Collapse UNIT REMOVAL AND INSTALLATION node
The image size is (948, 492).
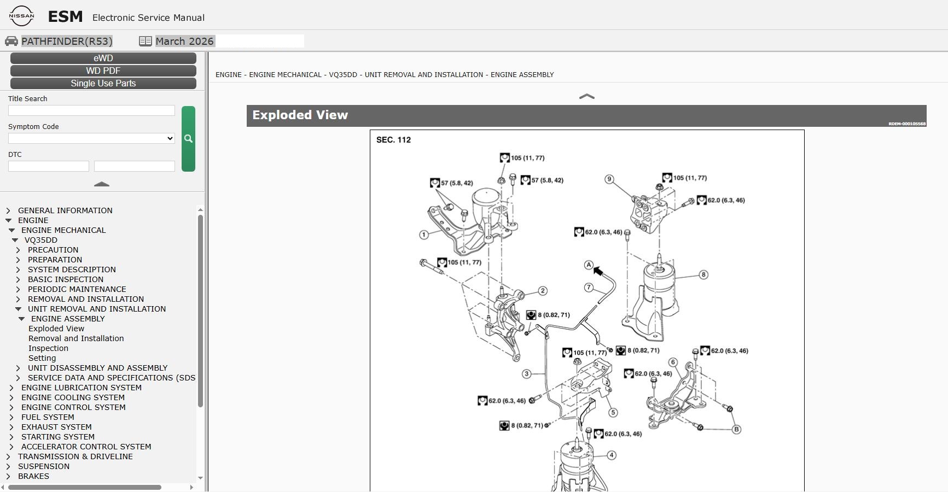tap(18, 309)
